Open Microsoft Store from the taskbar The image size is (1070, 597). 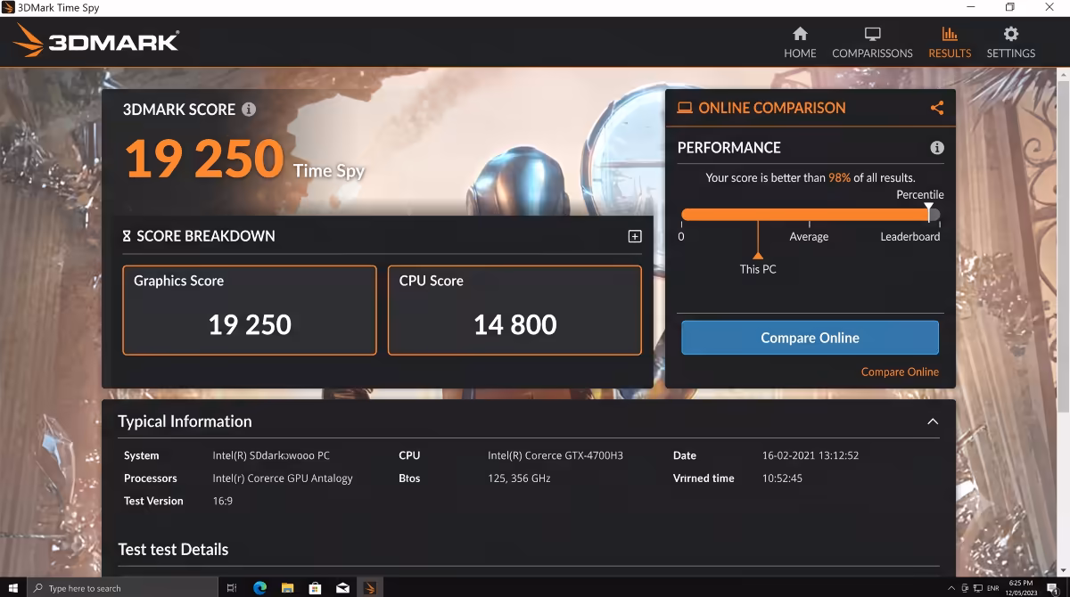[315, 587]
